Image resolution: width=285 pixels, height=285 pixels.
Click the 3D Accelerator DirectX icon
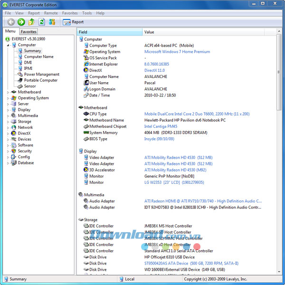click(86, 170)
